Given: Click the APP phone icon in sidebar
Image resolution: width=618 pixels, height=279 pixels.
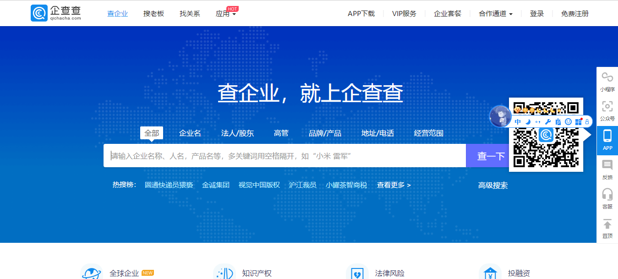Looking at the screenshot, I should point(607,136).
